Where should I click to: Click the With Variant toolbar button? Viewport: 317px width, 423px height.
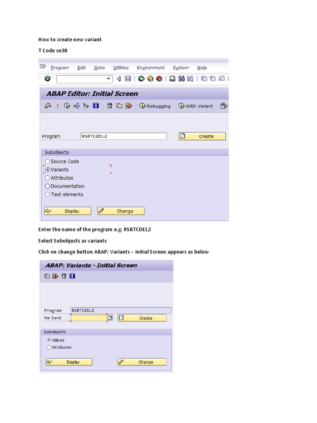(195, 106)
